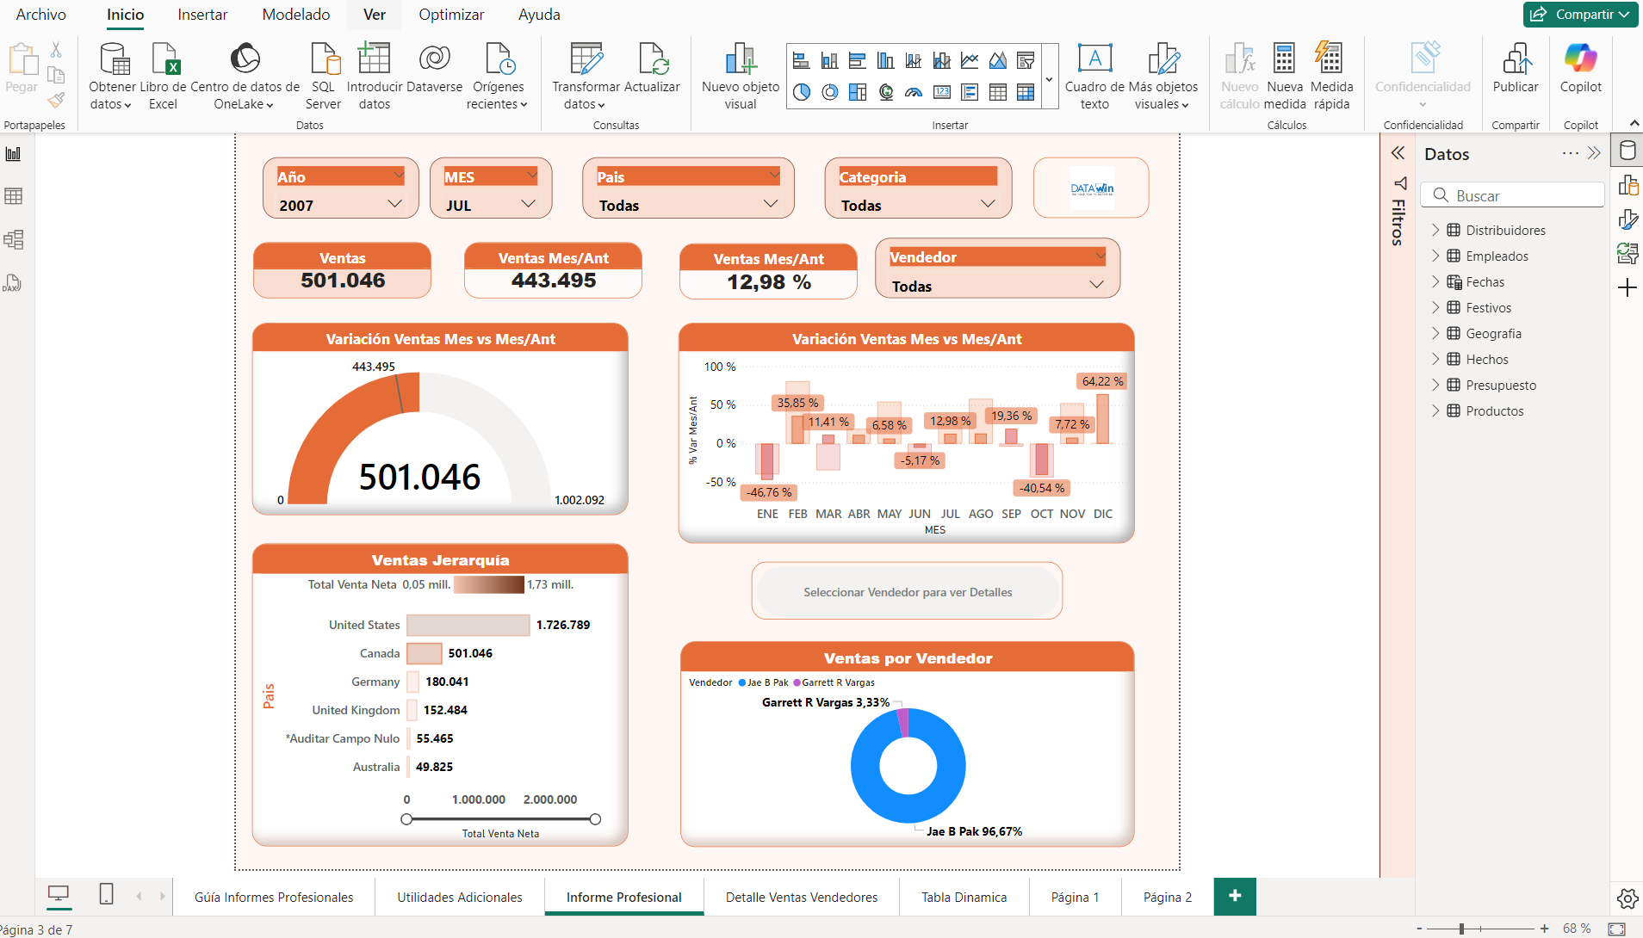Expand the Distribuidores table
This screenshot has width=1643, height=938.
click(x=1435, y=230)
